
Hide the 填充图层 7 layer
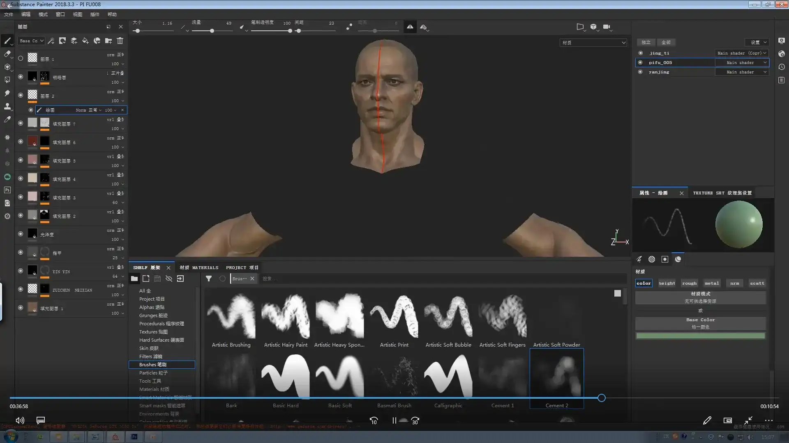21,123
